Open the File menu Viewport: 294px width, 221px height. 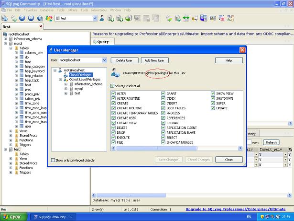[x=10, y=10]
